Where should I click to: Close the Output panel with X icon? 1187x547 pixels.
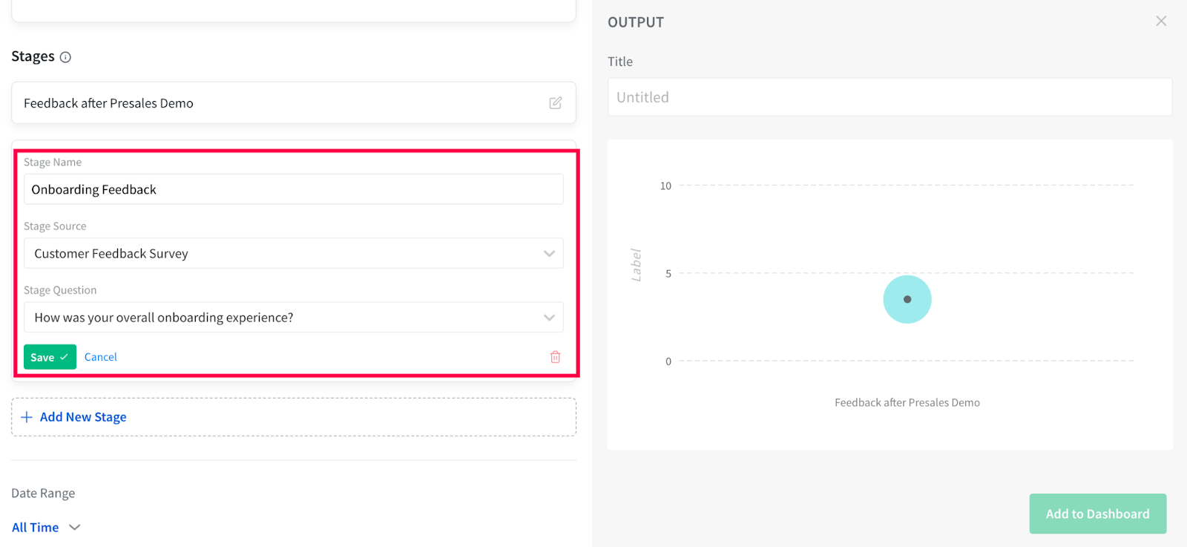(x=1161, y=22)
